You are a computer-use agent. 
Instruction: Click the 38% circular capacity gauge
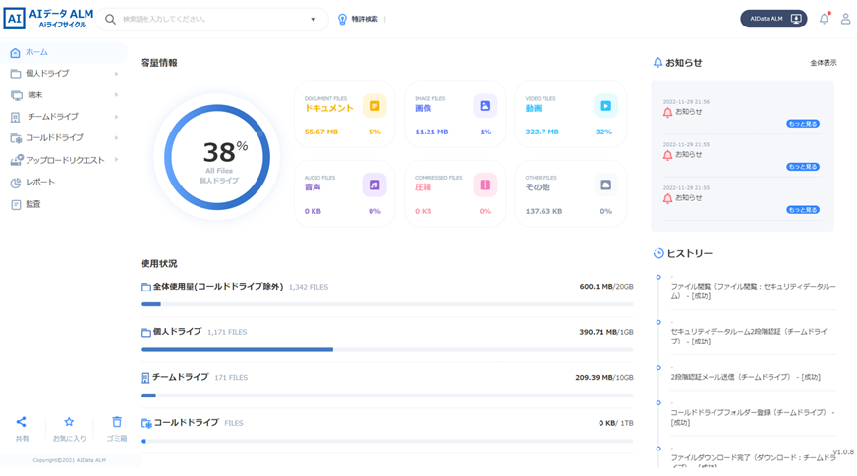pos(217,157)
